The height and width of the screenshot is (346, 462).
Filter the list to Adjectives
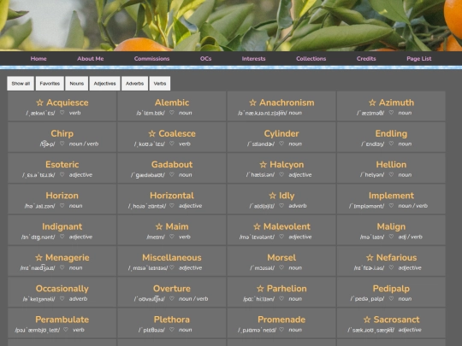pos(104,84)
